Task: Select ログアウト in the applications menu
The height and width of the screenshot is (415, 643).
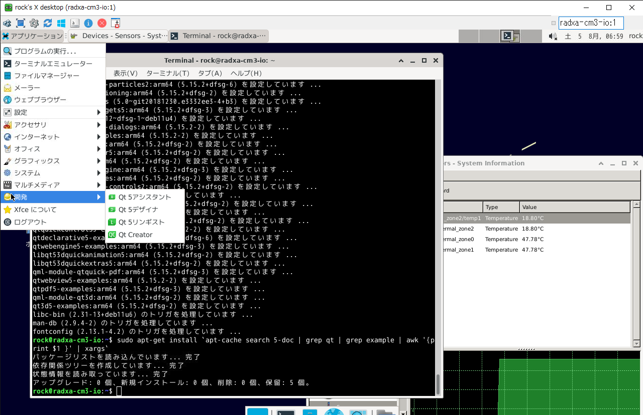Action: 30,222
